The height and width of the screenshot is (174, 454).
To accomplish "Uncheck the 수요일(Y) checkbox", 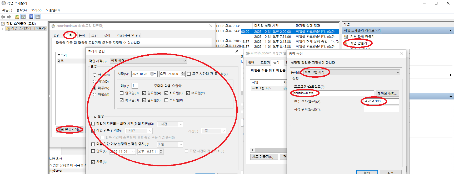I will (x=188, y=93).
